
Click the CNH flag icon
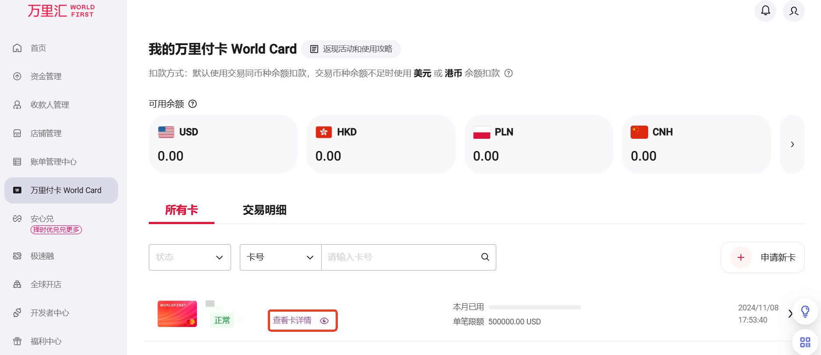[x=639, y=132]
